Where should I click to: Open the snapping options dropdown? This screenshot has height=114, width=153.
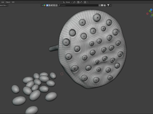(x=81, y=2)
